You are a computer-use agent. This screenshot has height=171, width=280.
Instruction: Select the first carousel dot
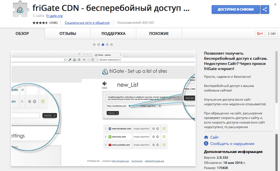tap(94, 45)
